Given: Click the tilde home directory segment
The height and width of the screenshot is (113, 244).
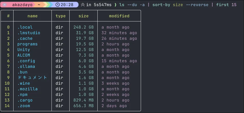Looking at the screenshot, I should pyautogui.click(x=39, y=5).
